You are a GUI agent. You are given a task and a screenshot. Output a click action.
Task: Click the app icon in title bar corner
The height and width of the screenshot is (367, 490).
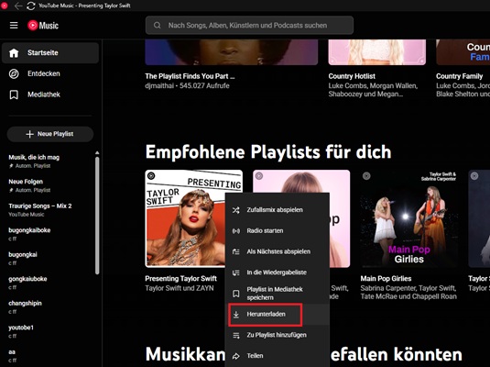(4, 6)
